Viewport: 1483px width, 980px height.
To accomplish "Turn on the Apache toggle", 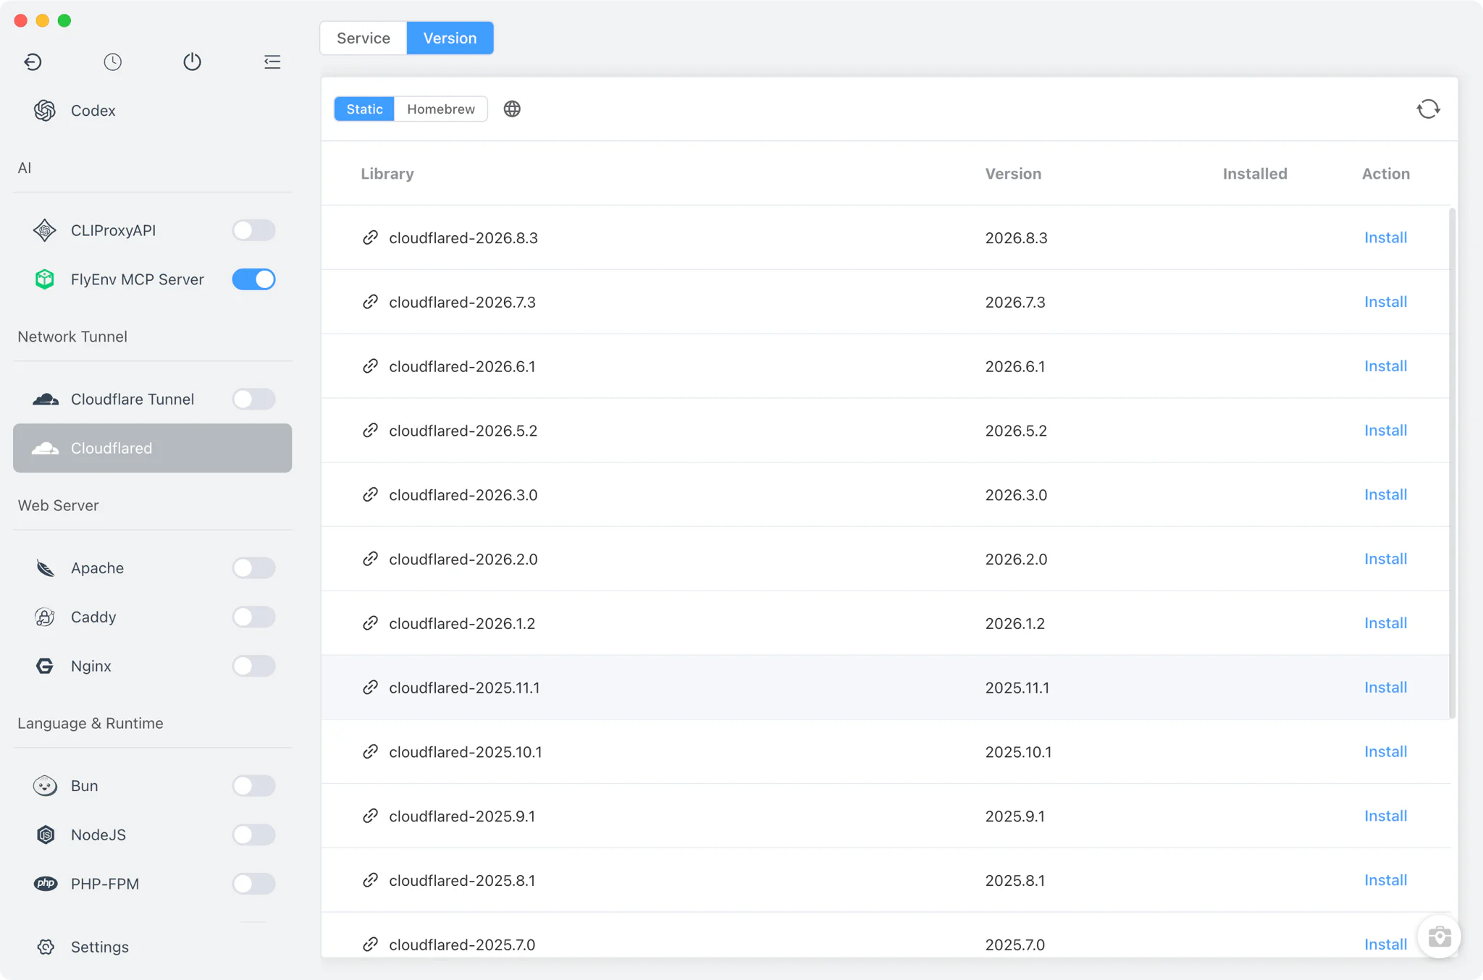I will [253, 568].
